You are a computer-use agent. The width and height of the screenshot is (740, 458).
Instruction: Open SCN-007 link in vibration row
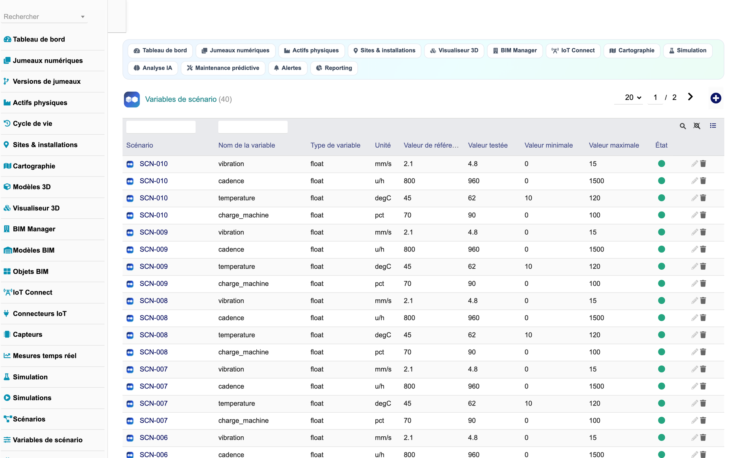click(154, 369)
